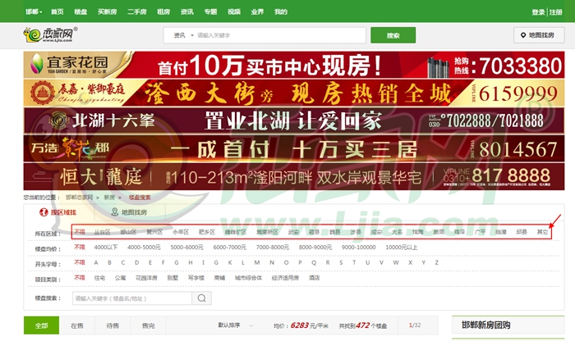The image size is (575, 341).
Task: Click the 邯郸恋家网 breadcrumb link
Action: click(x=79, y=198)
